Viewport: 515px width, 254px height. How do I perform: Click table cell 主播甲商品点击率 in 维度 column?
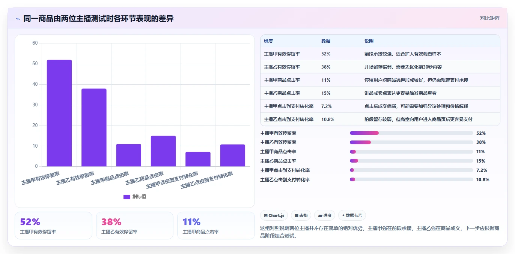282,80
